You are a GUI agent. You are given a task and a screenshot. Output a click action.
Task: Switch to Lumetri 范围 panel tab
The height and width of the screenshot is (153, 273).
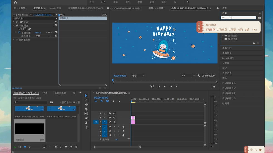coord(55,8)
